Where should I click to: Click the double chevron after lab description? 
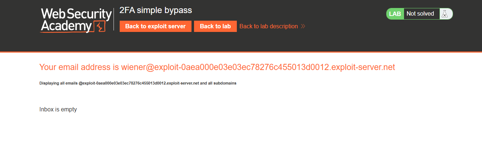[x=303, y=26]
